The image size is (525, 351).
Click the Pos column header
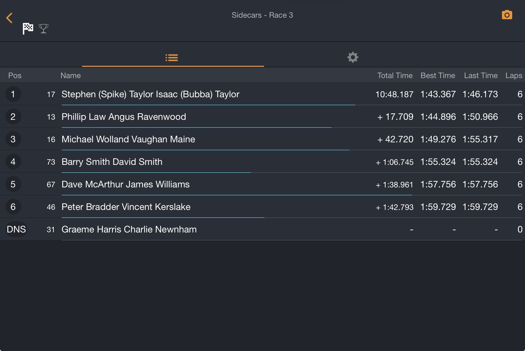(x=15, y=76)
